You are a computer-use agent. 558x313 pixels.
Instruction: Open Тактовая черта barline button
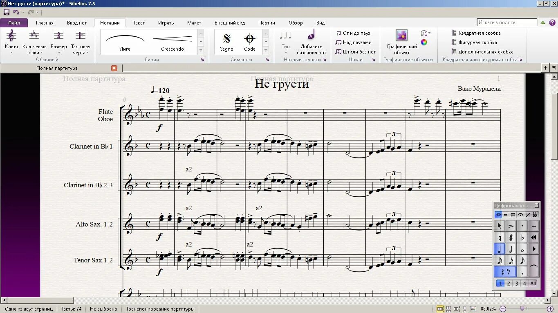pos(81,42)
